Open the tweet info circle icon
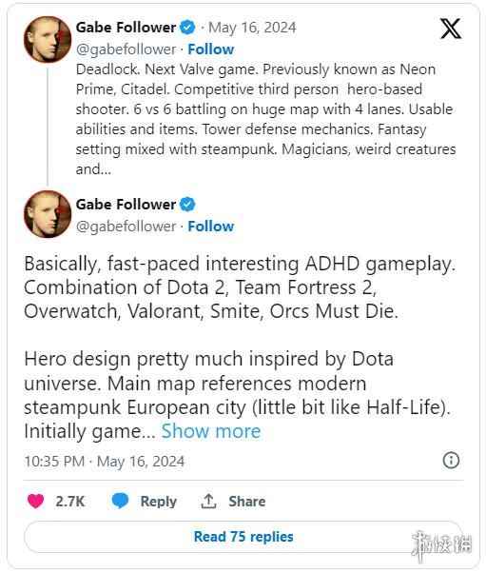Image resolution: width=486 pixels, height=573 pixels. [x=451, y=460]
